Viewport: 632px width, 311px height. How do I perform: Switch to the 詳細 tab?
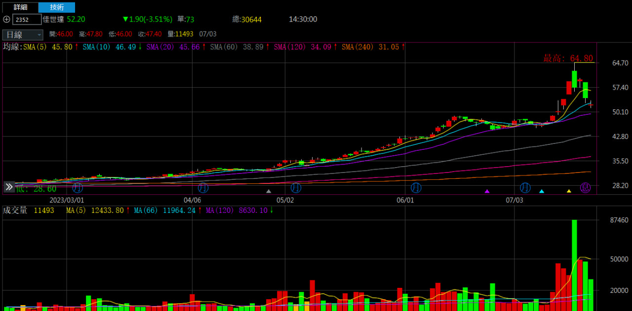coord(20,7)
